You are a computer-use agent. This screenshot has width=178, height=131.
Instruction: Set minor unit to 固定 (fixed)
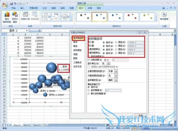(116, 53)
